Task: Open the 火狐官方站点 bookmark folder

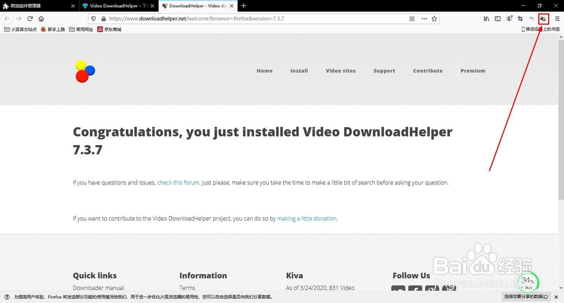Action: (20, 29)
